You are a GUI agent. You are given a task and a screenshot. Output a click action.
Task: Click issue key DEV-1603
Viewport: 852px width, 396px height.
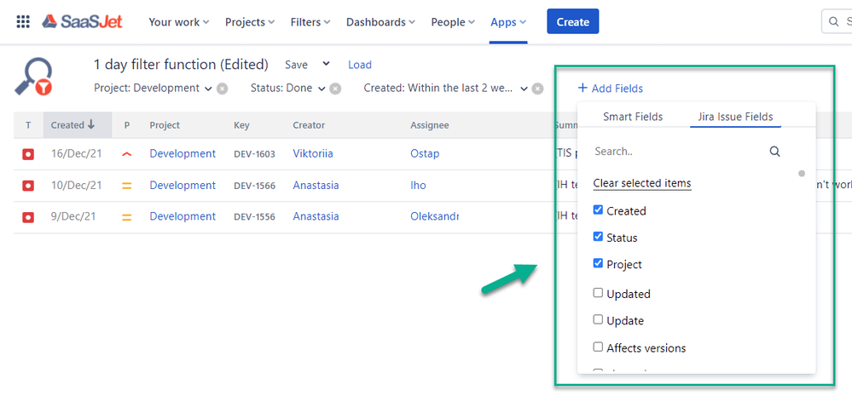coord(254,154)
